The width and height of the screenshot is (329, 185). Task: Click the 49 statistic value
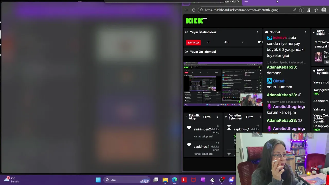point(226,42)
